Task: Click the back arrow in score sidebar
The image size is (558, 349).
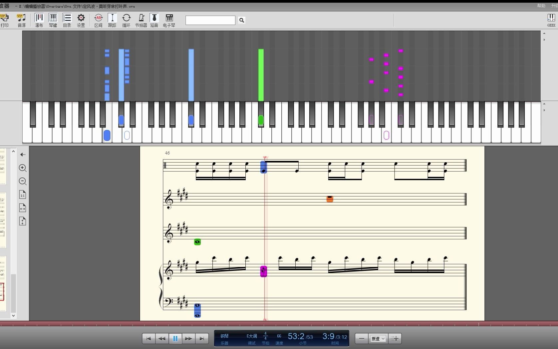Action: coord(23,155)
